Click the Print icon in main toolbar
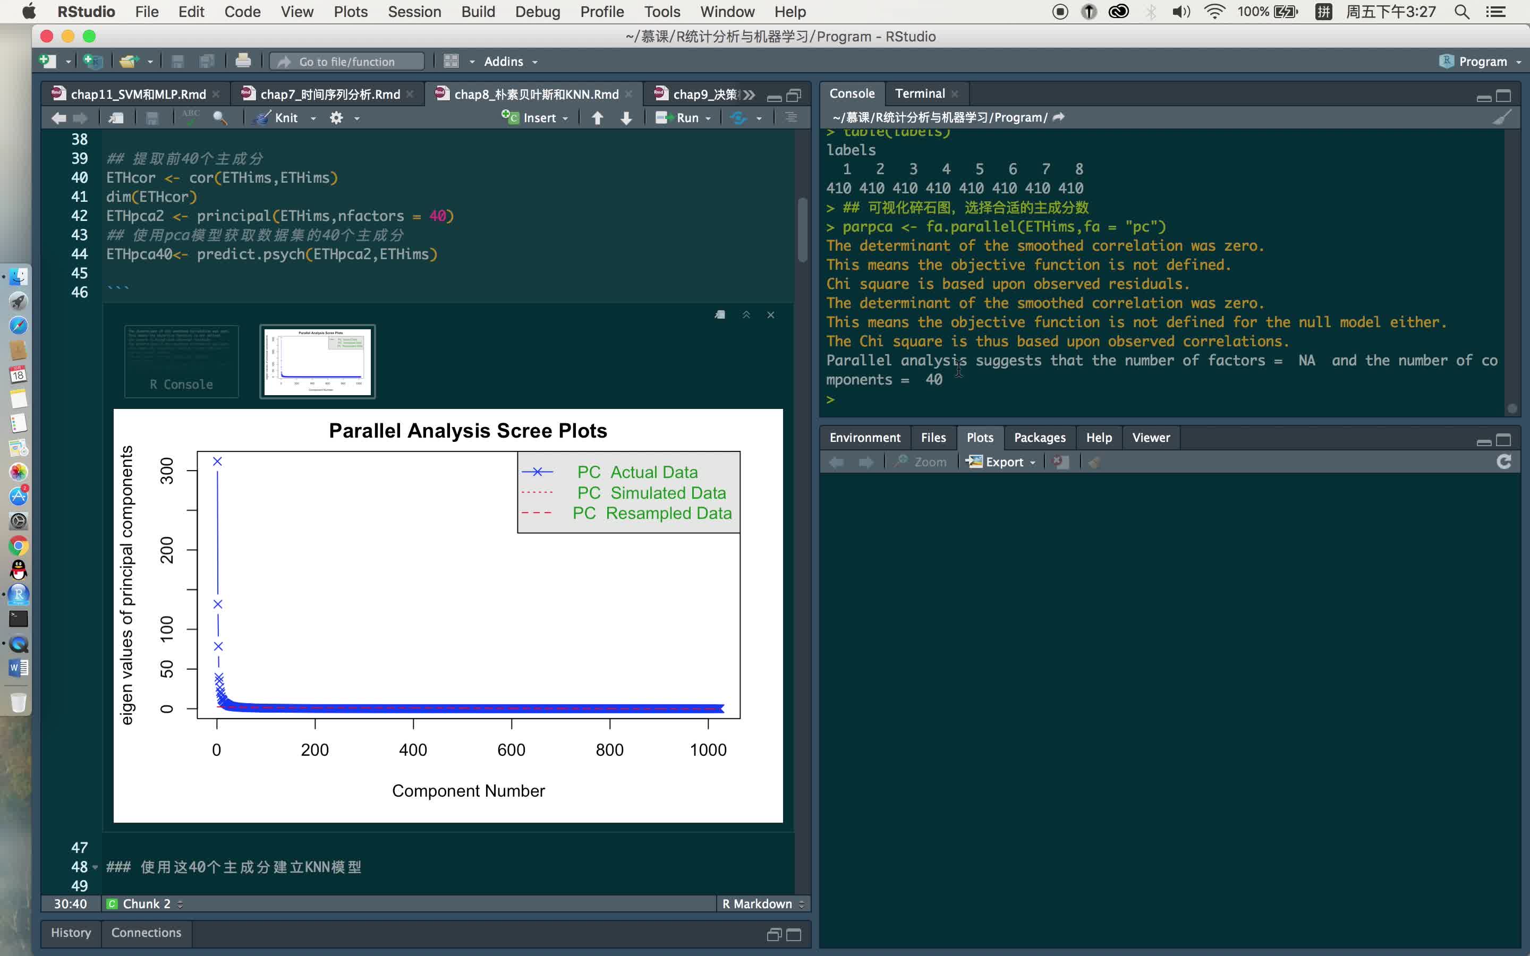 243,61
